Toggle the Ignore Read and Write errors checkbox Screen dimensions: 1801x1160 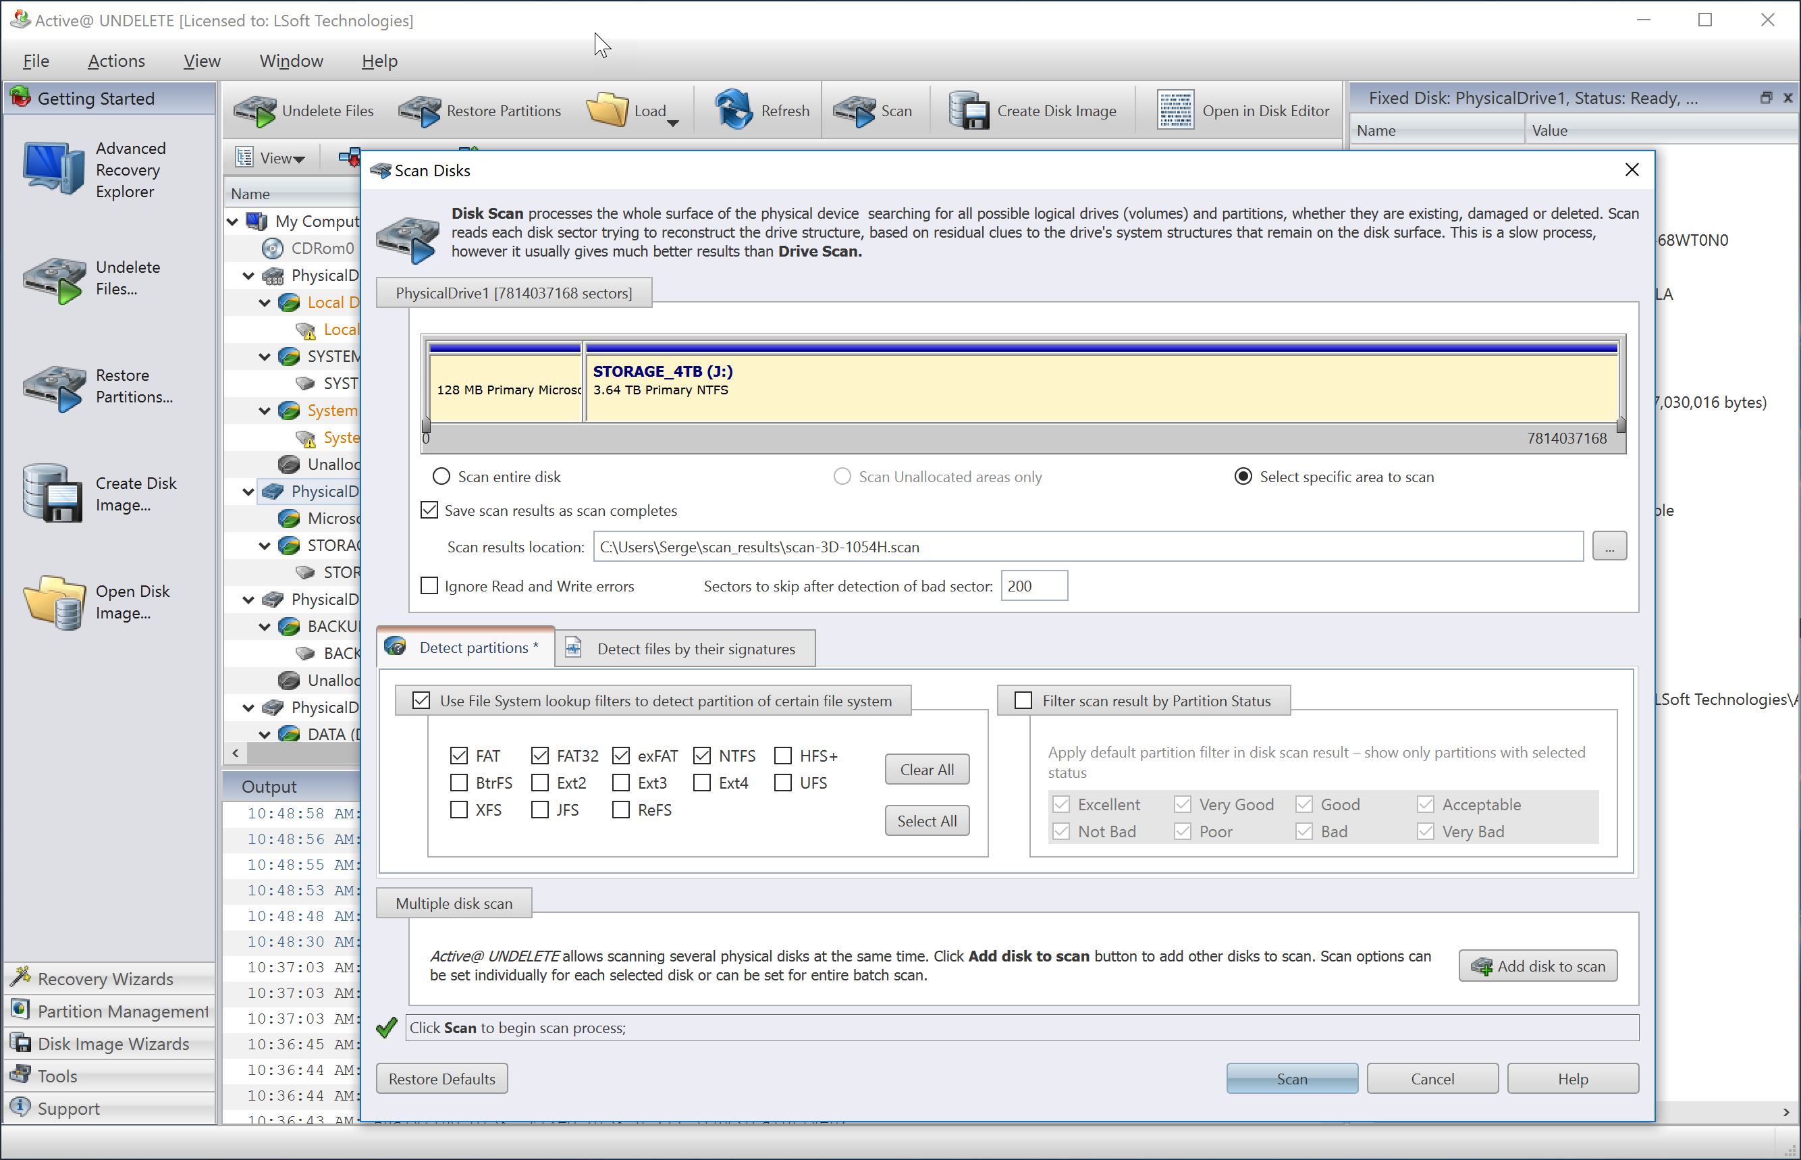[x=428, y=585]
